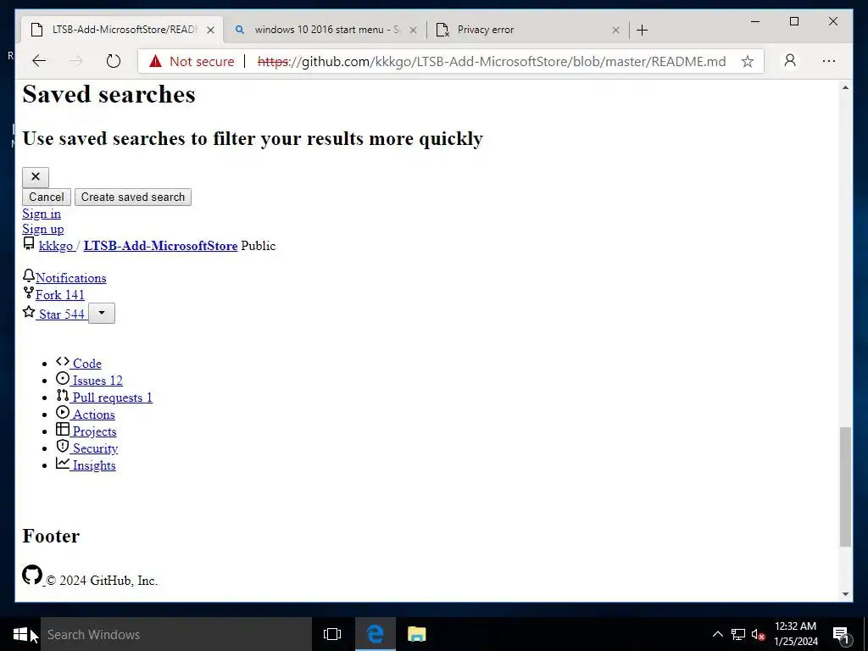868x651 pixels.
Task: Open Task View on taskbar
Action: 332,634
